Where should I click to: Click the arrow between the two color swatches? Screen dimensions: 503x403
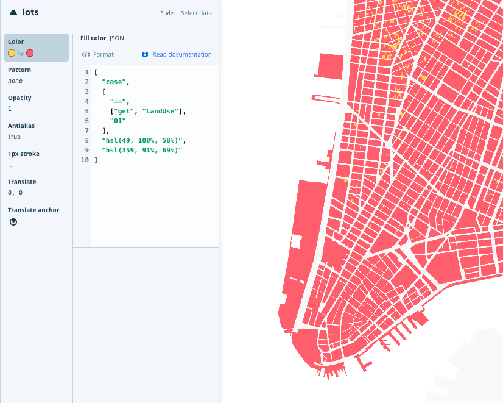(x=20, y=52)
